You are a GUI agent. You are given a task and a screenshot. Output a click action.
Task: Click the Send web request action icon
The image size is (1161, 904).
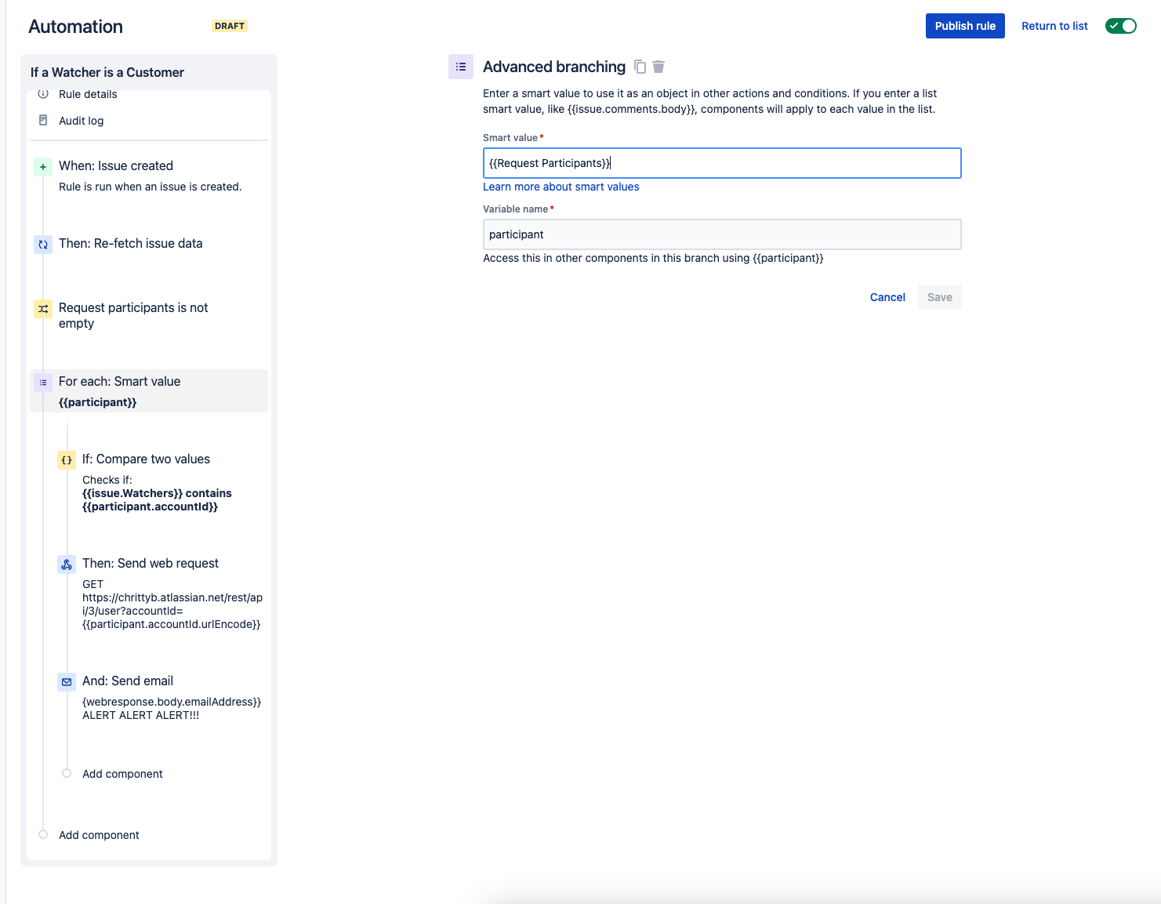click(x=67, y=564)
